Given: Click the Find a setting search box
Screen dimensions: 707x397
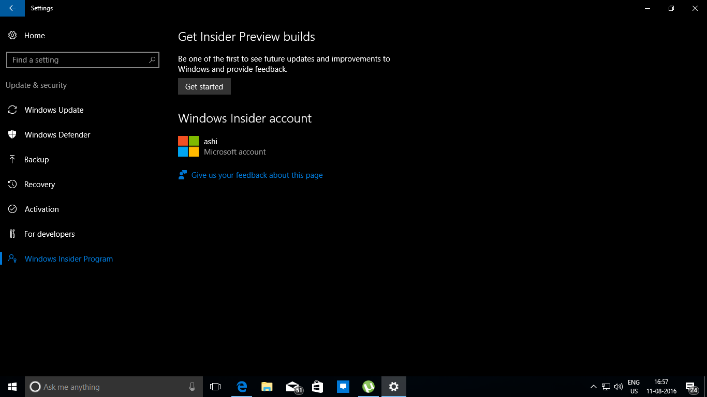Looking at the screenshot, I should (x=83, y=60).
